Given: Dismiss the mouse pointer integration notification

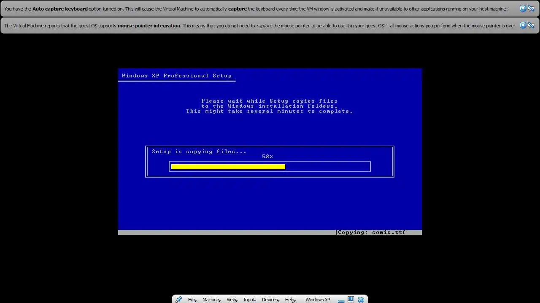Looking at the screenshot, I should (523, 25).
